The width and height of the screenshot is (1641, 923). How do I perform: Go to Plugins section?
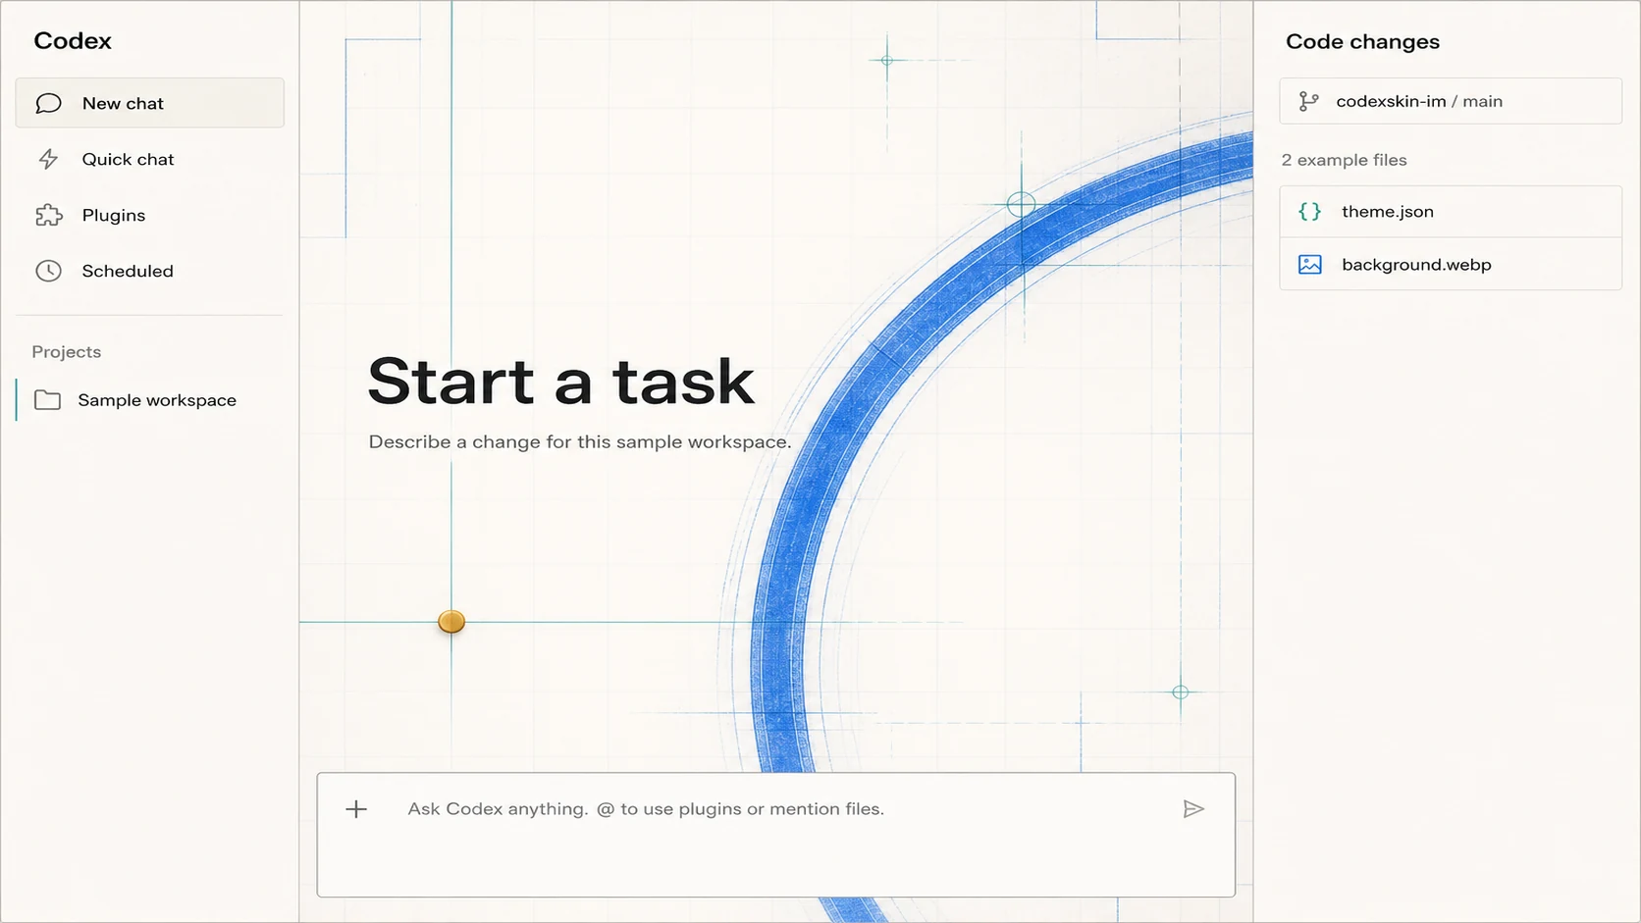pos(150,215)
